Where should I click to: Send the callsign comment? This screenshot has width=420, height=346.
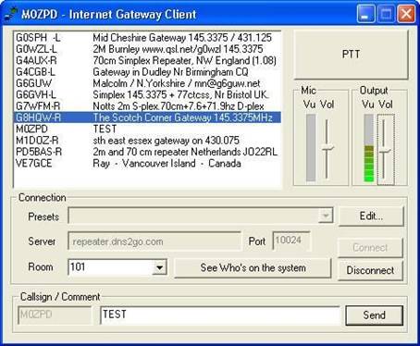pyautogui.click(x=374, y=315)
